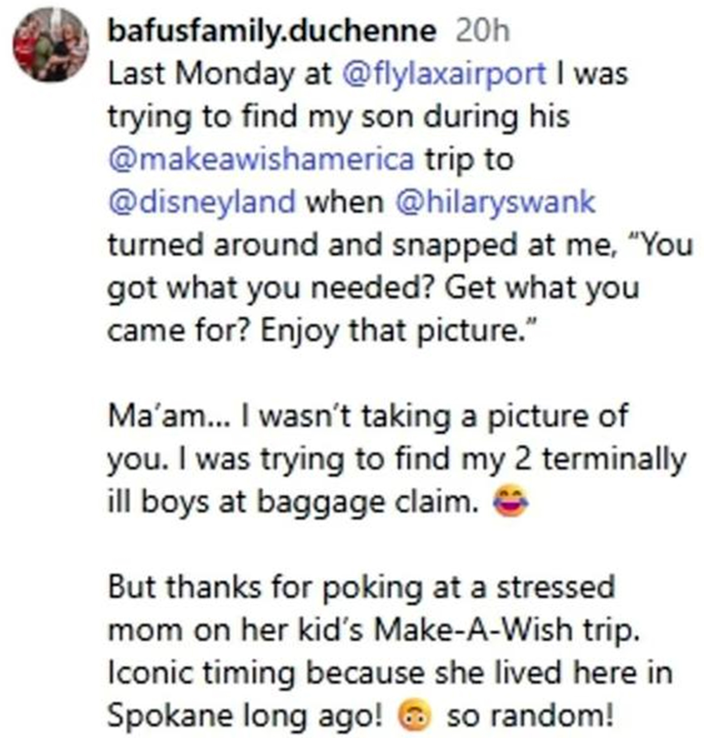Open the bafusfamily.duchenne profile picture

[x=50, y=45]
